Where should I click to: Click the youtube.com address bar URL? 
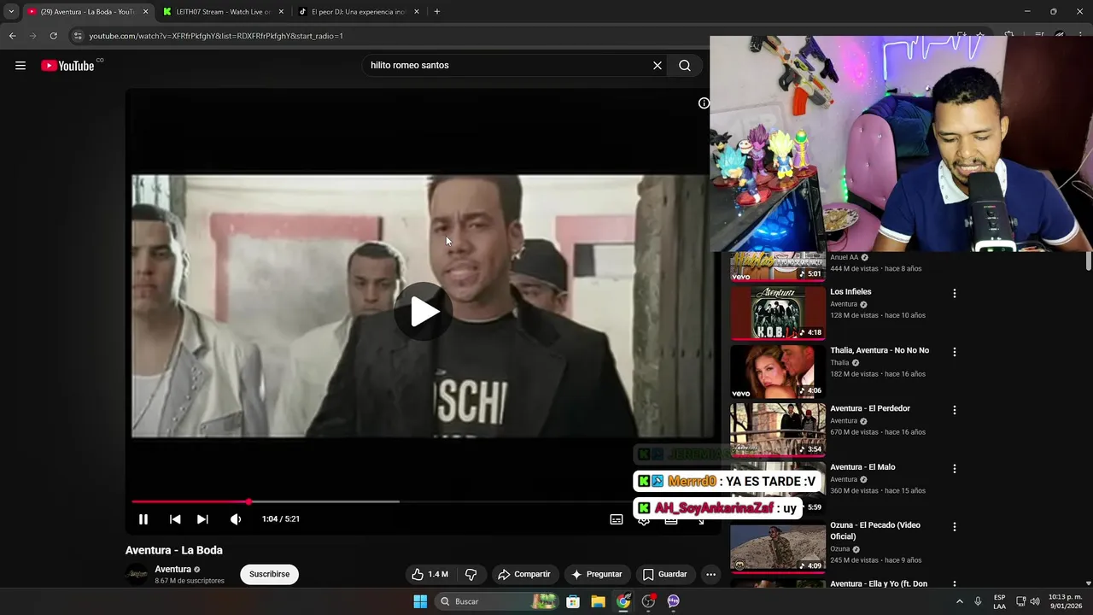pos(216,36)
